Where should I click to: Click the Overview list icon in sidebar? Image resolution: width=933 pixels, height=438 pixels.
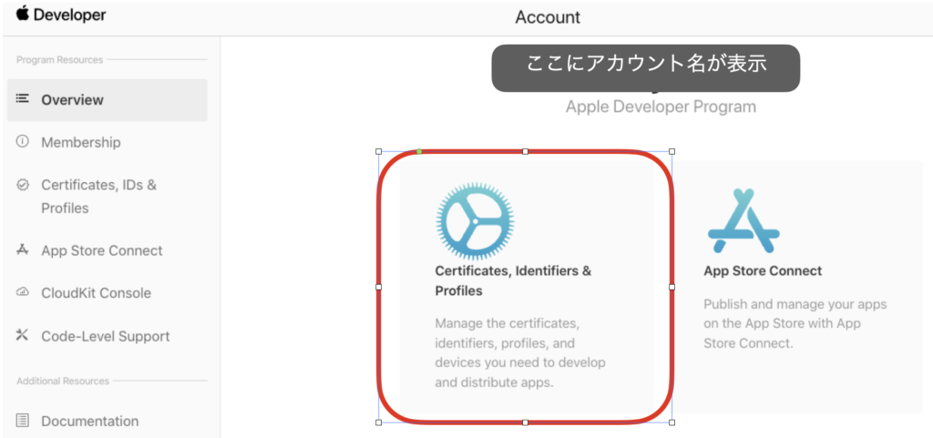coord(23,99)
